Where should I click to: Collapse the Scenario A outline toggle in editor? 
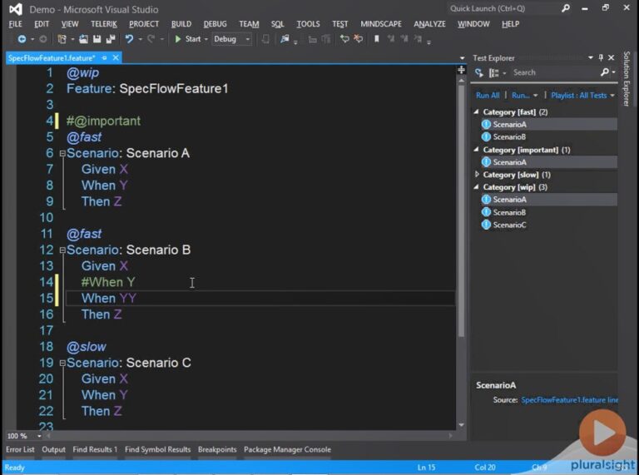click(62, 154)
